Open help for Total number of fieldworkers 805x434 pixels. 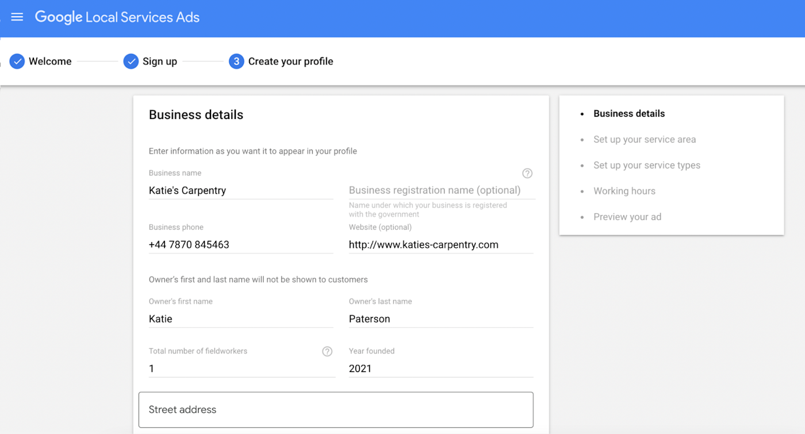(327, 351)
